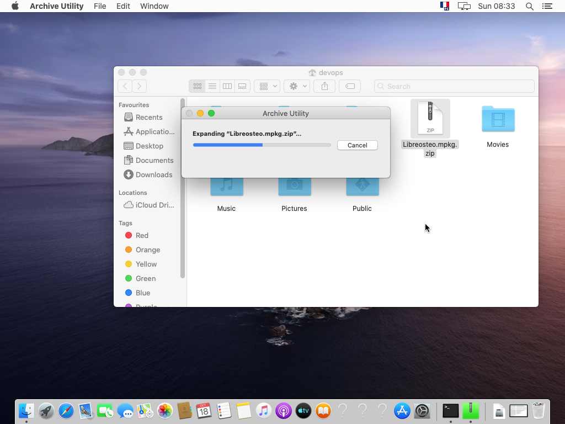This screenshot has width=565, height=424.
Task: Focus the Finder Search field
Action: click(454, 86)
